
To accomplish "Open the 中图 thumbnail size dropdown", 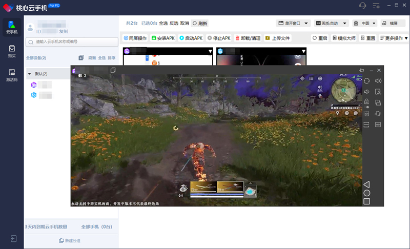I will pos(365,23).
